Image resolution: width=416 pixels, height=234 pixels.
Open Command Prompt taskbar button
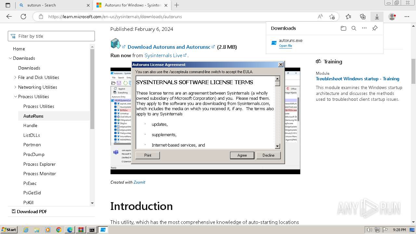tap(92, 230)
